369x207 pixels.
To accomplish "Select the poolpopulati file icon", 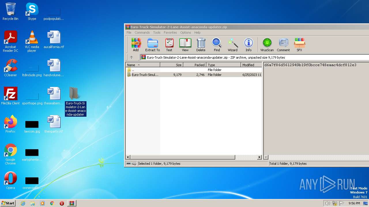I will pos(54,14).
